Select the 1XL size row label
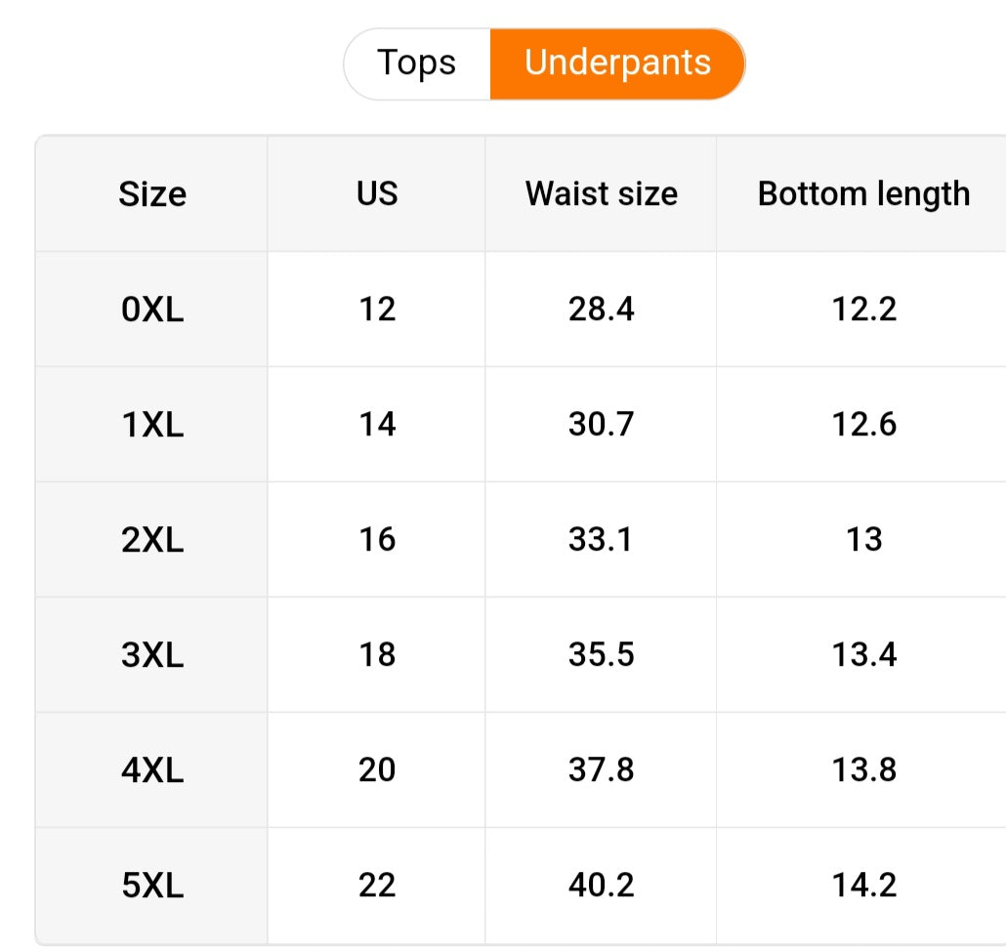Viewport: 1006px width, 952px height. (x=152, y=425)
